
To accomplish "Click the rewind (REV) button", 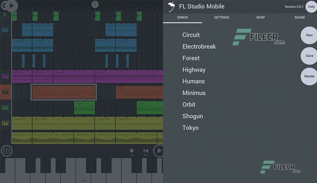I will [x=146, y=152].
